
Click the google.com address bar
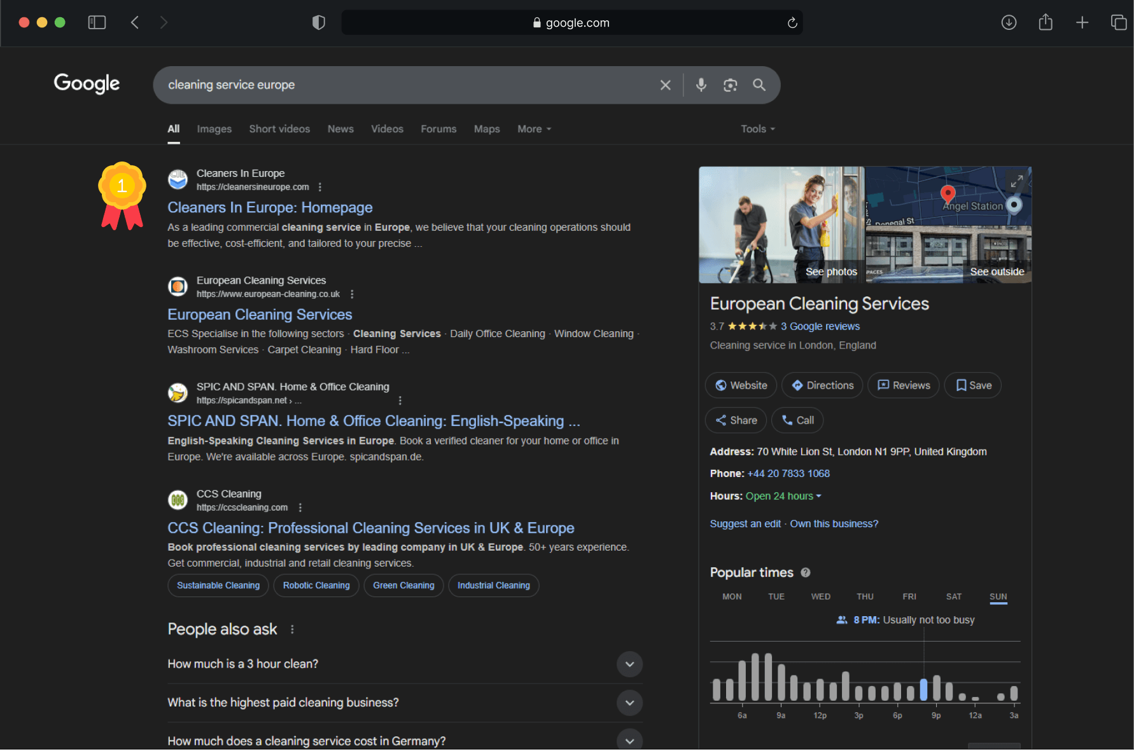tap(571, 23)
